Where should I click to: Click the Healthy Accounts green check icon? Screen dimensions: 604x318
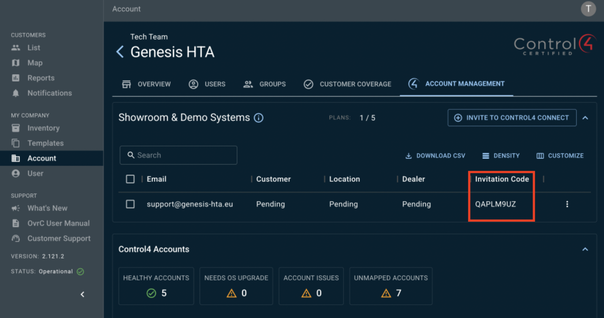click(151, 293)
